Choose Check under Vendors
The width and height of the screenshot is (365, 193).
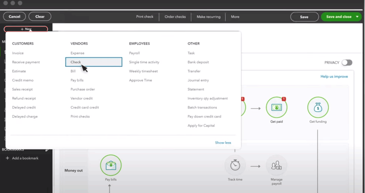[x=94, y=62]
